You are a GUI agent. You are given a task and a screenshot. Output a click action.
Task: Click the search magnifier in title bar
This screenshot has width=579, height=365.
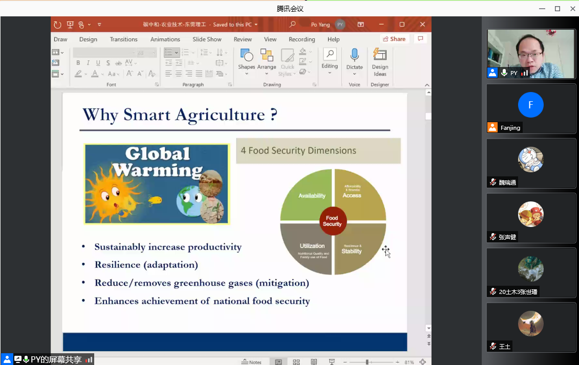(293, 25)
